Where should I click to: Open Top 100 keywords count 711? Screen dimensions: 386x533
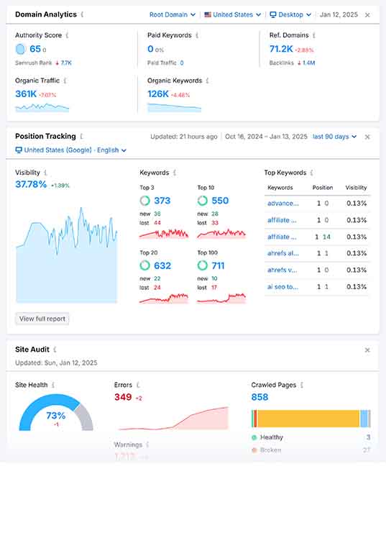[218, 265]
